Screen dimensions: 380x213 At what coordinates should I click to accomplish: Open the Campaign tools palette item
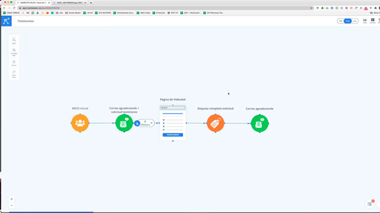14,52
